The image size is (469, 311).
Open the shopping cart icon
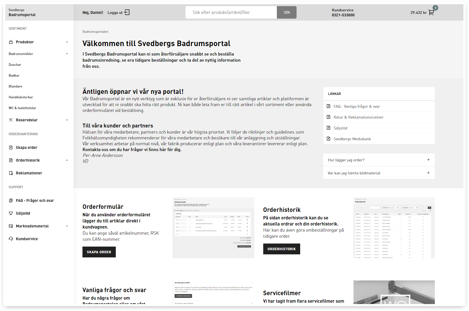point(431,12)
